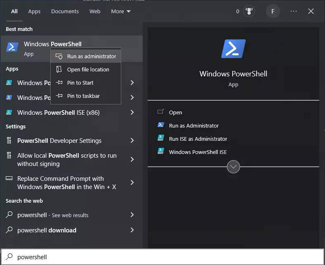Click Open in the preview pane actions
Screen dimensions: 325x265
click(175, 112)
